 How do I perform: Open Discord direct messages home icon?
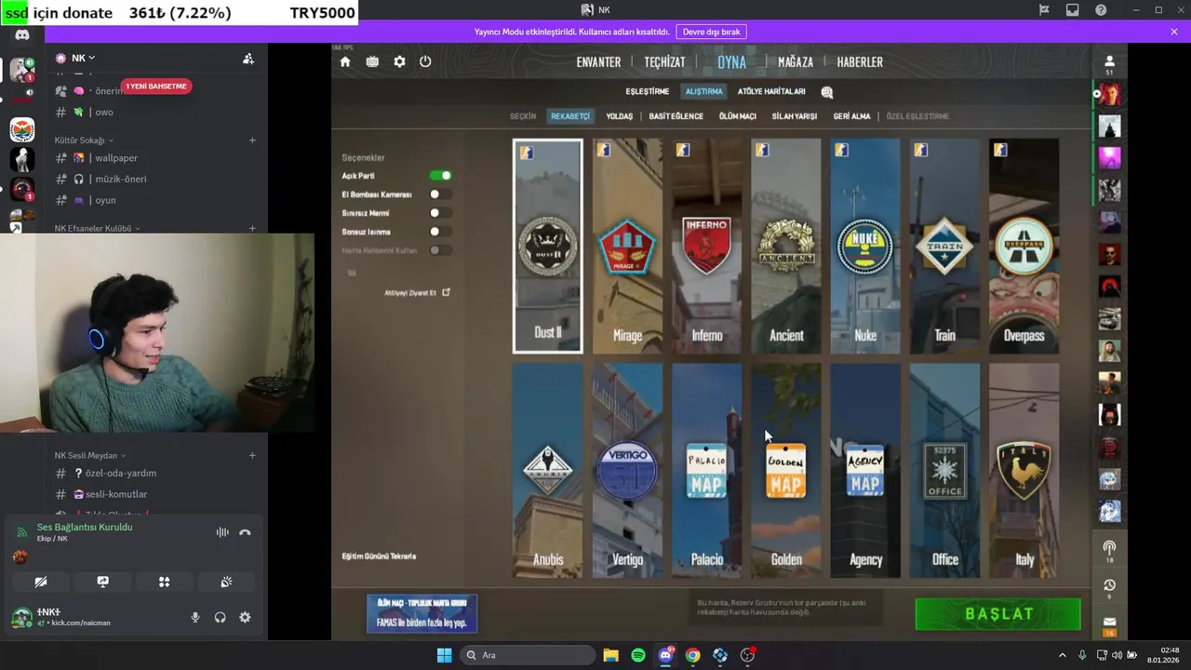22,34
